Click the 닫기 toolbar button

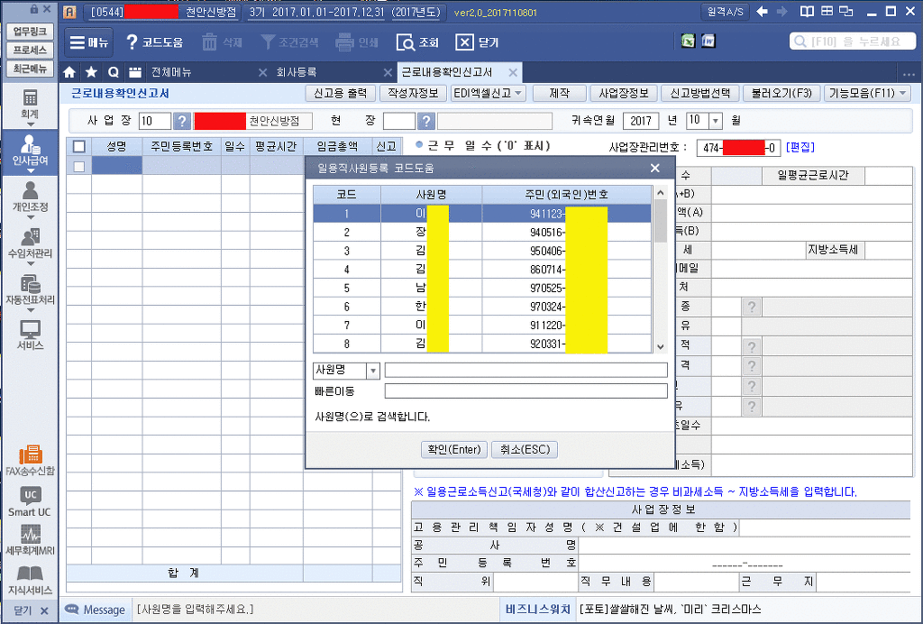point(478,42)
